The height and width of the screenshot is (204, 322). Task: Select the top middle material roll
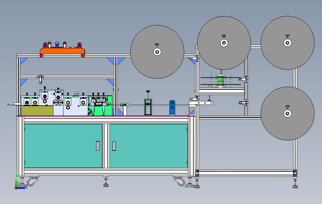224,43
